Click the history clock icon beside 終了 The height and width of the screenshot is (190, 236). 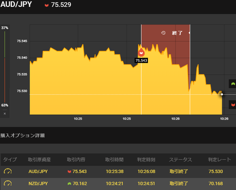pyautogui.click(x=163, y=33)
